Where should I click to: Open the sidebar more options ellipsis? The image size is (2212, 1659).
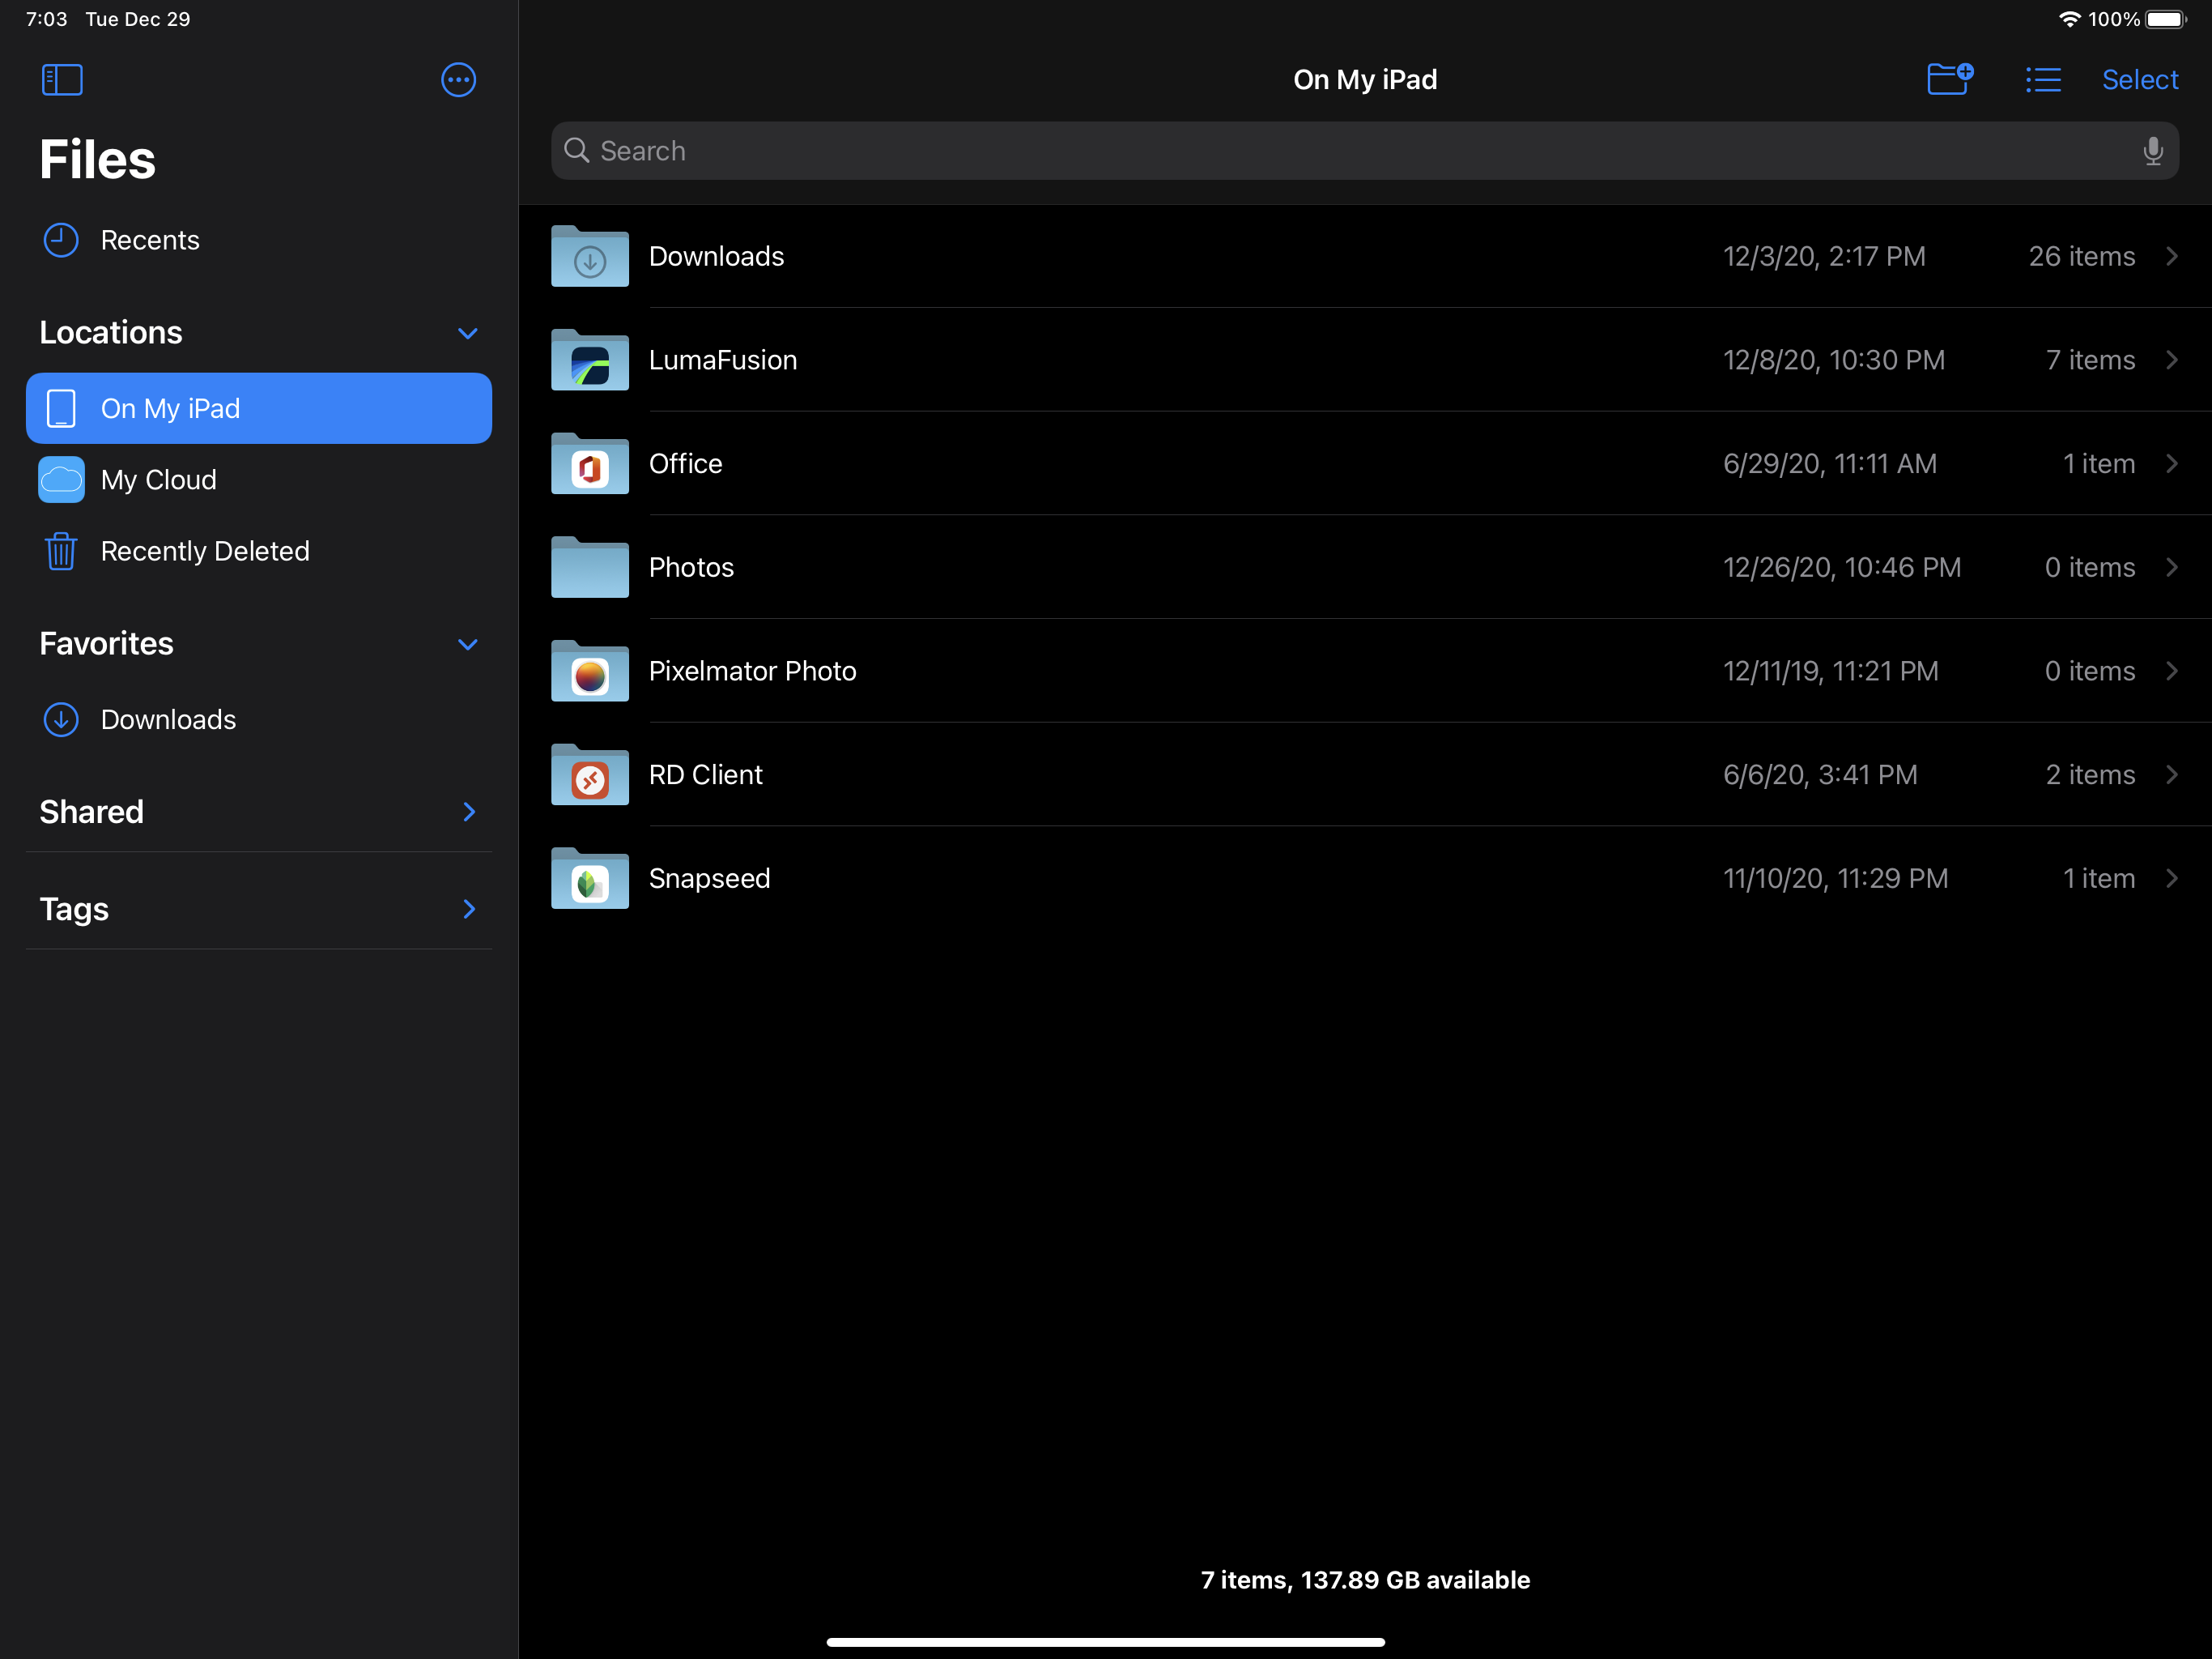coord(458,80)
